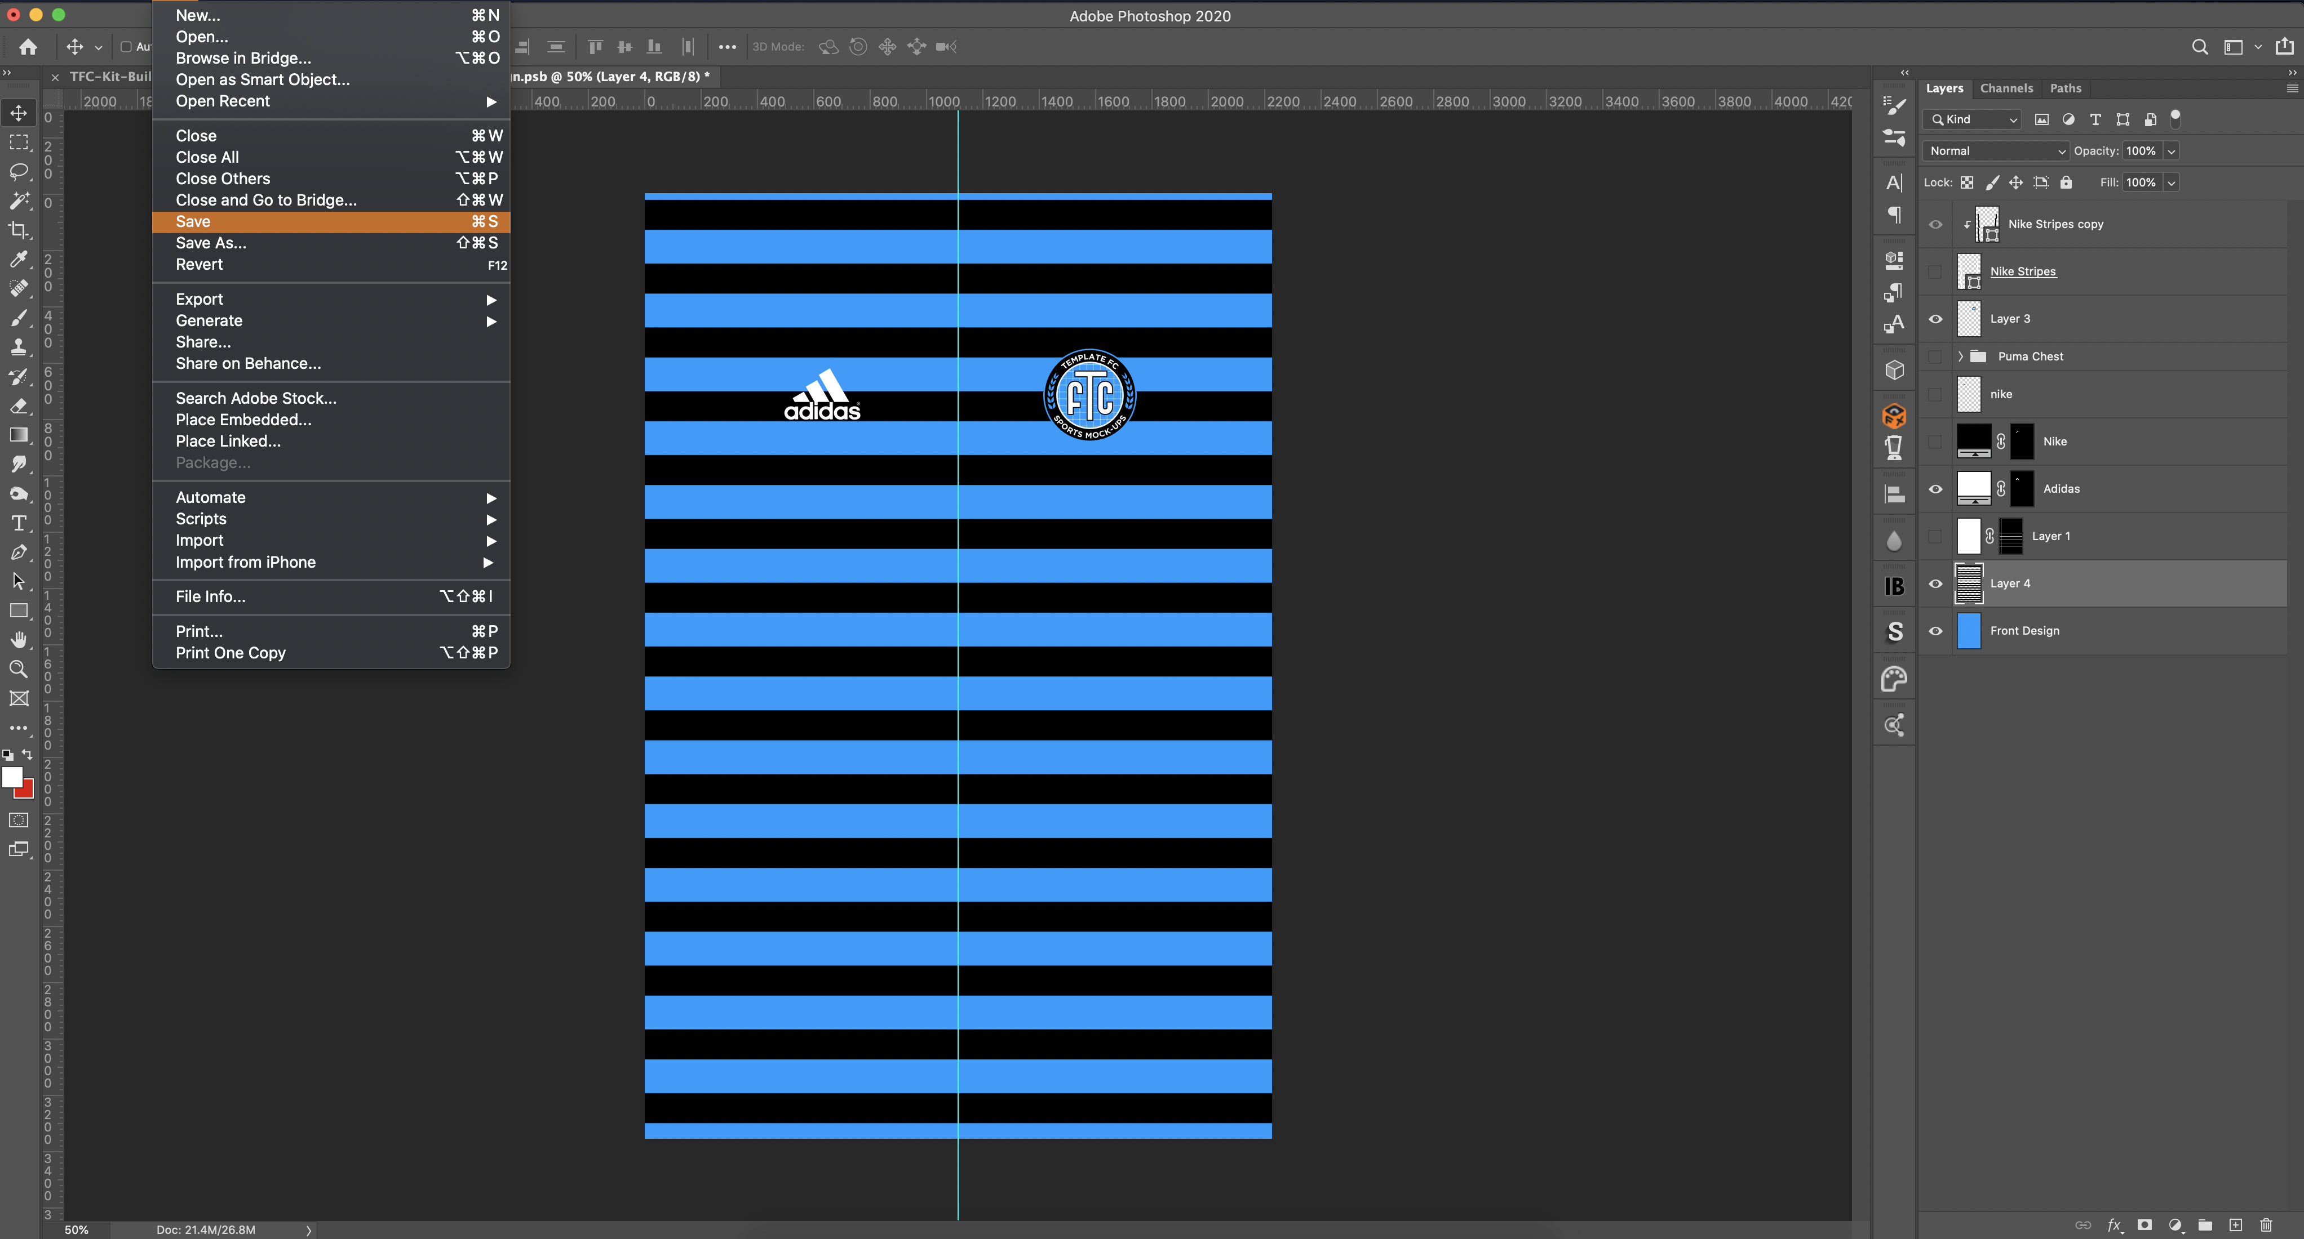Show the Nike layer

click(1935, 442)
